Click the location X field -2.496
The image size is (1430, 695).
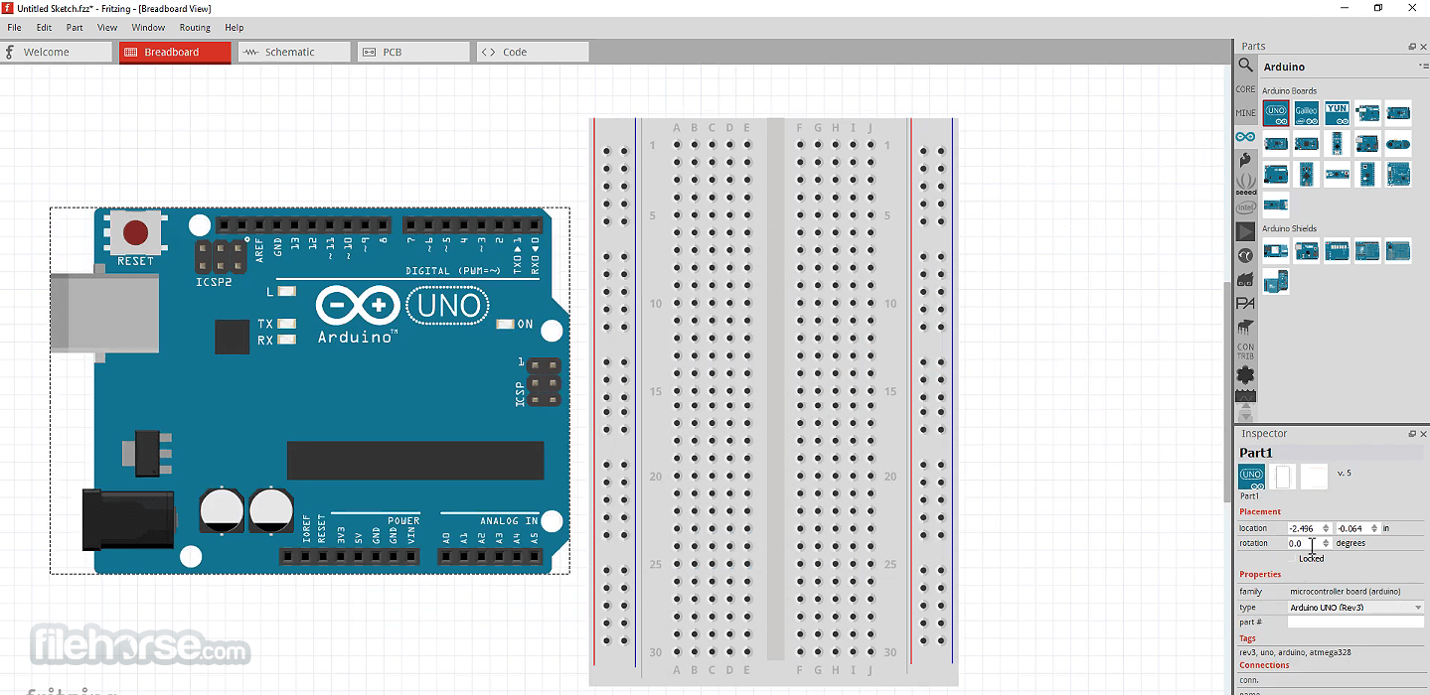(x=1304, y=528)
